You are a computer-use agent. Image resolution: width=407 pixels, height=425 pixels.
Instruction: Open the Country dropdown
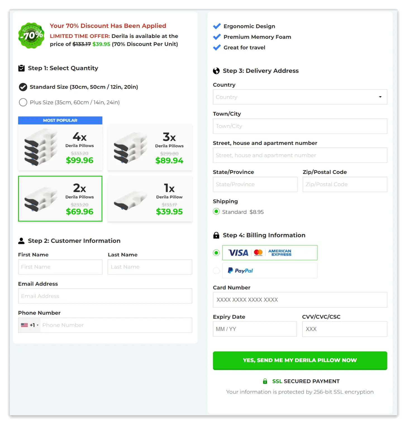click(300, 97)
